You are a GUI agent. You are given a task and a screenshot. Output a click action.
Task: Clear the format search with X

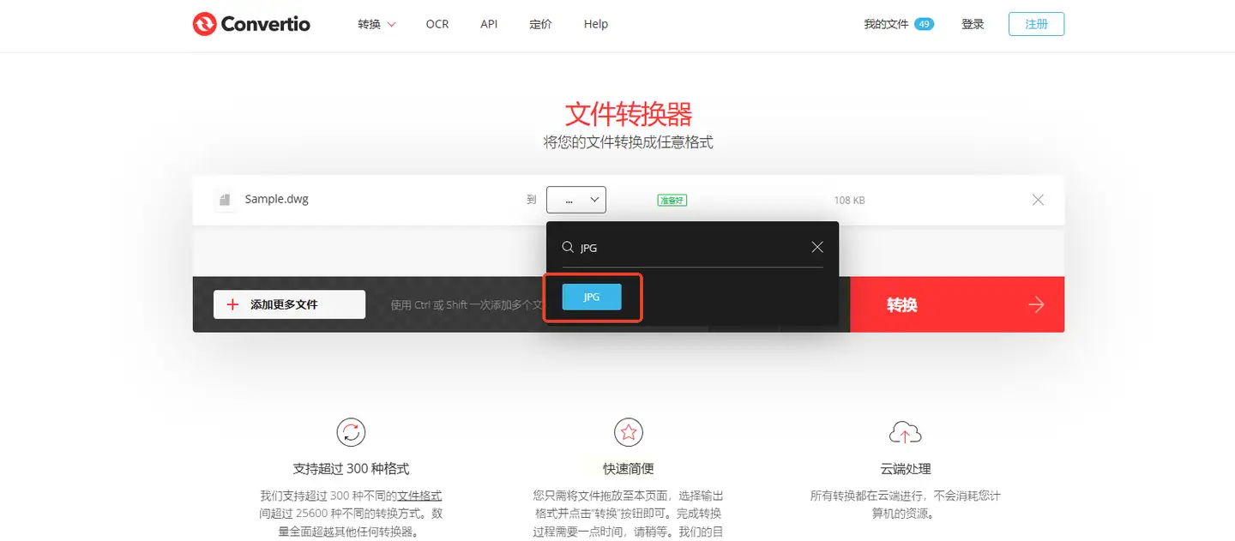coord(817,247)
